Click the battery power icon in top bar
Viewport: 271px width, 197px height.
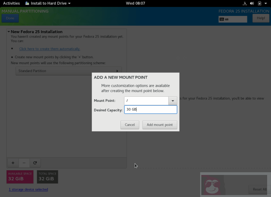tap(259, 3)
